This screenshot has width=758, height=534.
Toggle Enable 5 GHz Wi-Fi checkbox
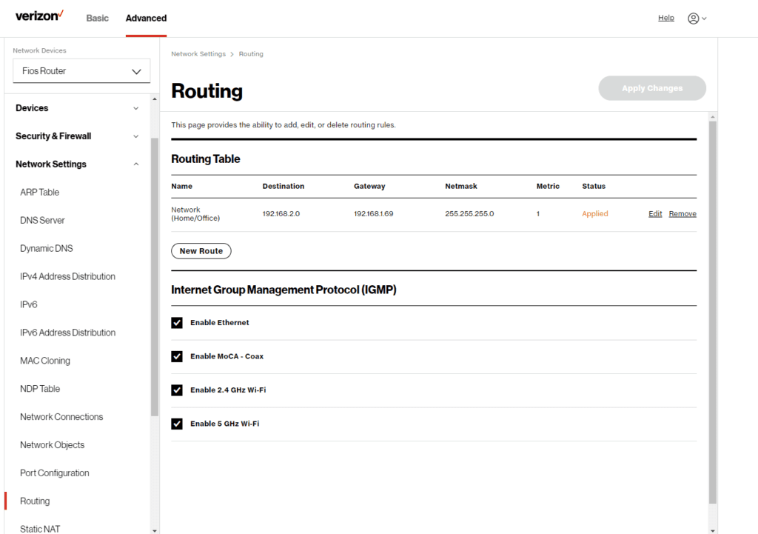coord(177,424)
